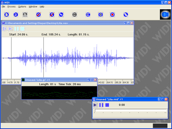This screenshot has width=172, height=129.
Task: Click the 'Time Tick: 20 ms' text
Action: 70,84
